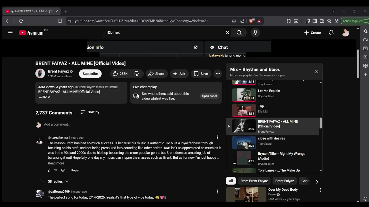Screen dimensions: 369x207
Task: Close the Mix - Rhythm and blues panel
Action: pyautogui.click(x=316, y=72)
